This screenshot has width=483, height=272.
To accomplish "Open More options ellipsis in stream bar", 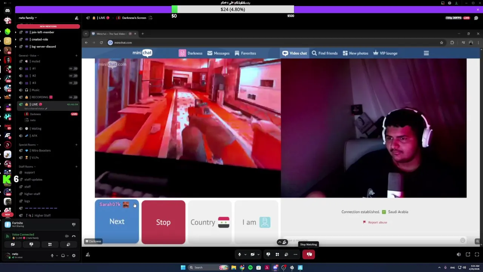I will point(295,254).
